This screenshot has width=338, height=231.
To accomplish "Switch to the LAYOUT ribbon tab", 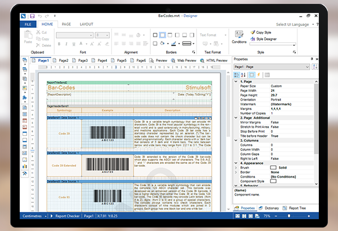I will pos(86,24).
